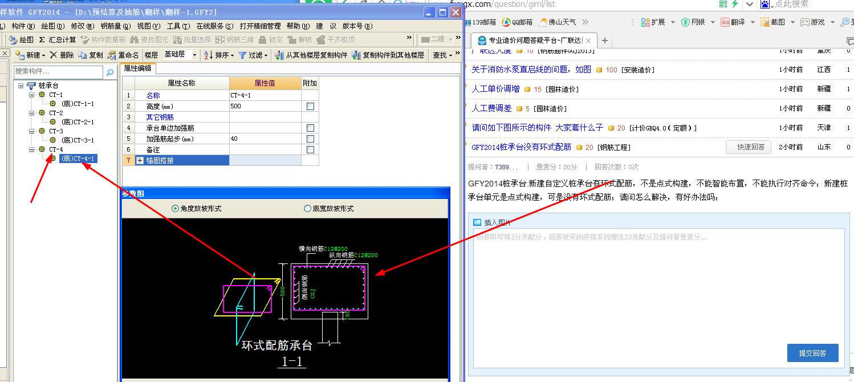Open the browser address bar history dropdown
This screenshot has width=854, height=382.
click(x=749, y=4)
